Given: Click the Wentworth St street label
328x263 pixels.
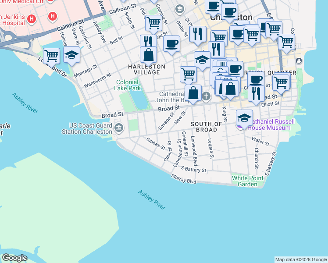Looking at the screenshot, I should 98,81.
